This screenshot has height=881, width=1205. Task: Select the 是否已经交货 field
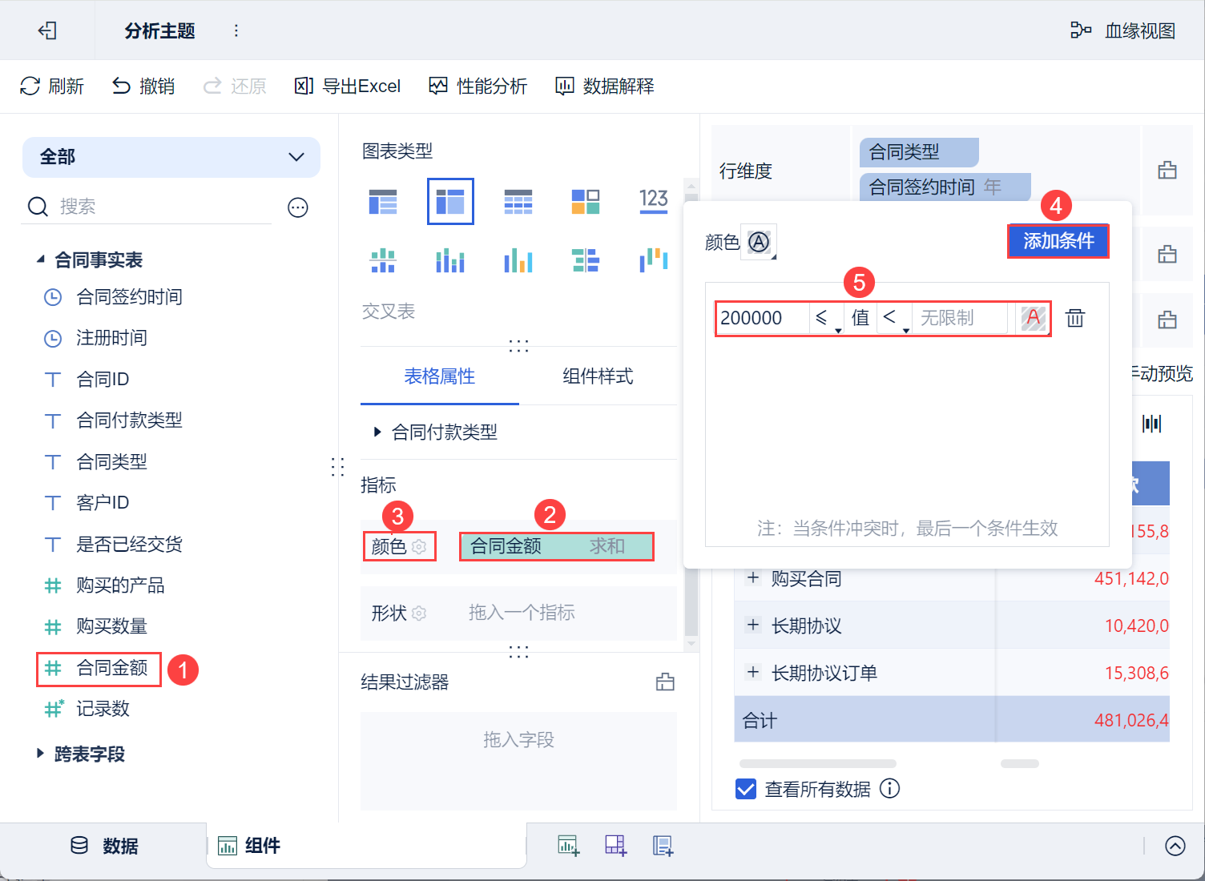coord(113,545)
